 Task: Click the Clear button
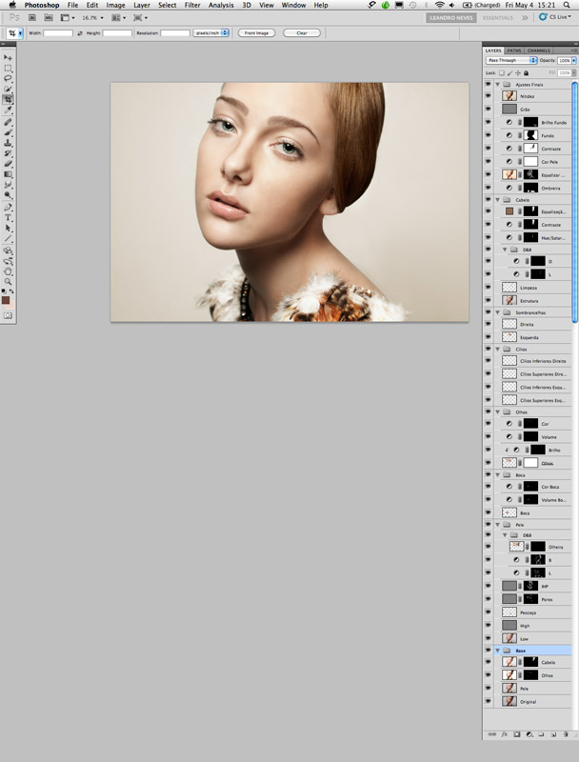(x=302, y=33)
